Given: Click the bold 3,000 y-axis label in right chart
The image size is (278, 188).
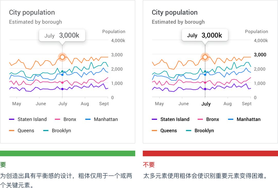Looking at the screenshot, I should (x=260, y=55).
